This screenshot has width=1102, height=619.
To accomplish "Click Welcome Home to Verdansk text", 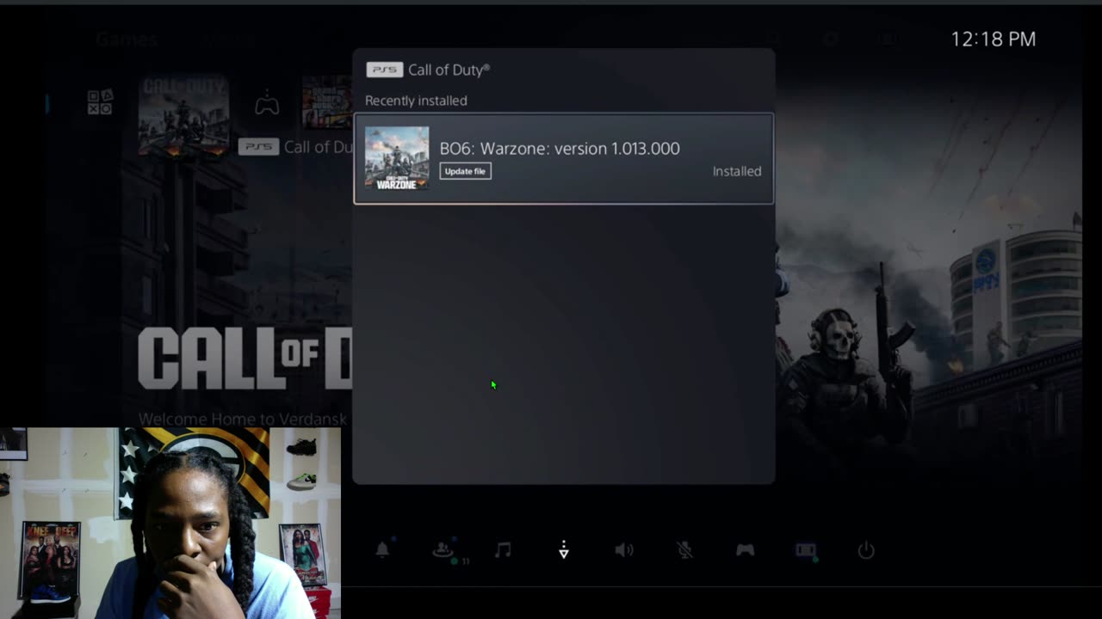I will (x=243, y=419).
